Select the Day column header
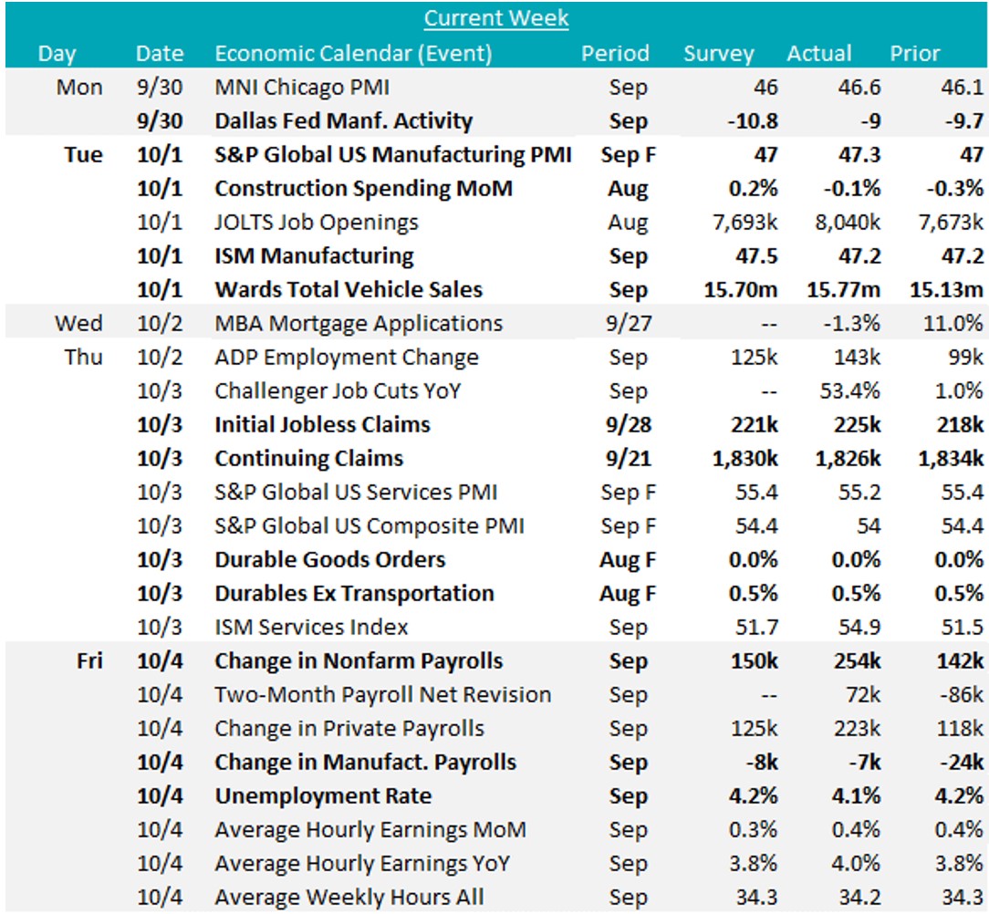Viewport: 989px width, 914px height. (57, 54)
